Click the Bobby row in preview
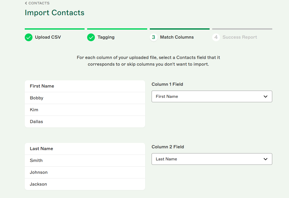The image size is (289, 198). coord(85,98)
